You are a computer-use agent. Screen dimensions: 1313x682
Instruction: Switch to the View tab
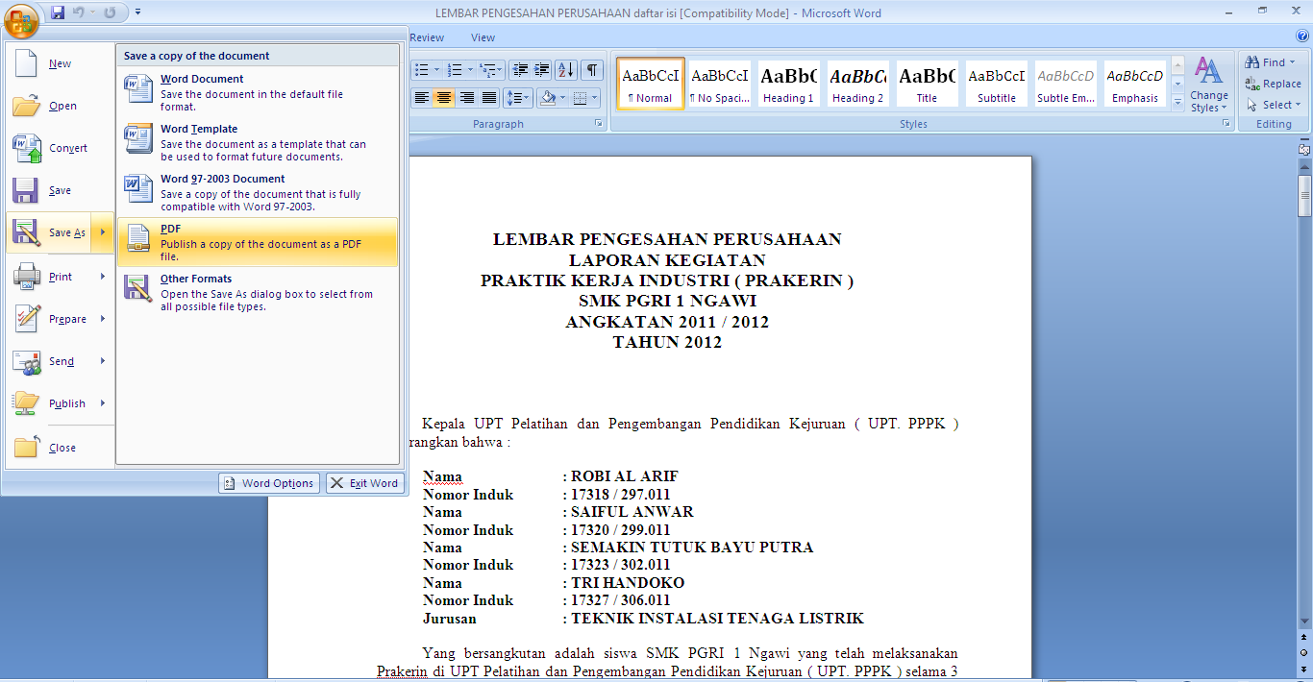[x=483, y=37]
